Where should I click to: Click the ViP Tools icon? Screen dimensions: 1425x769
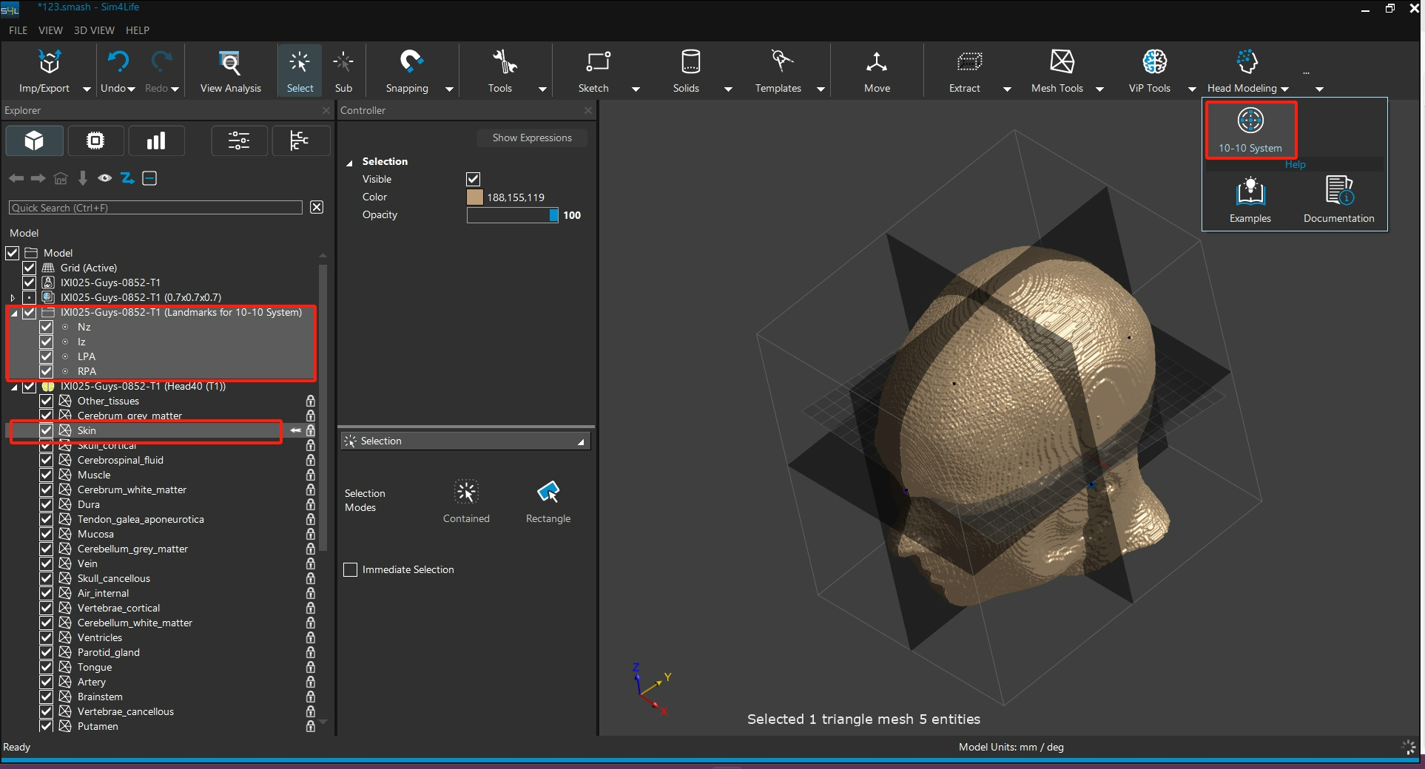pyautogui.click(x=1153, y=62)
